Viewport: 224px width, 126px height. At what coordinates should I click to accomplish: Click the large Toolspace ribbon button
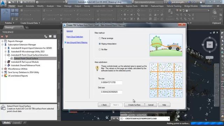click(x=6, y=15)
